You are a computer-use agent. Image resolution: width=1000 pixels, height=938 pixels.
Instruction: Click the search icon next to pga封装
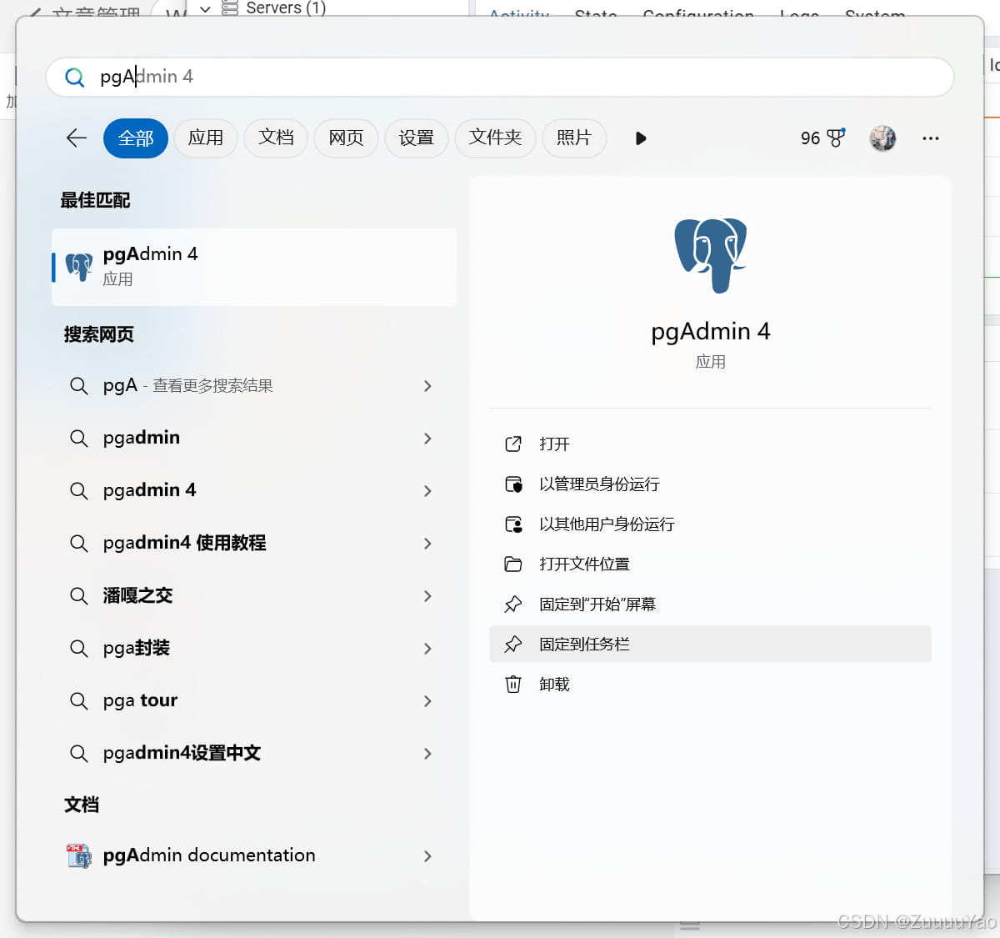tap(79, 649)
